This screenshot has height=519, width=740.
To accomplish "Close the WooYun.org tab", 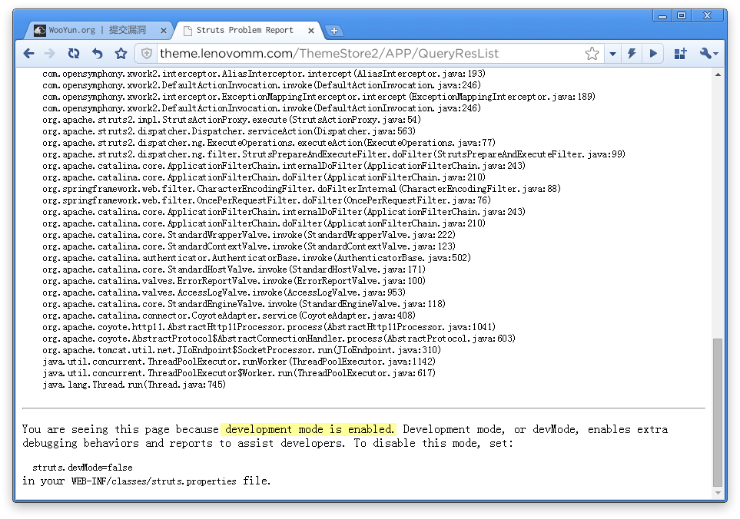I will [x=163, y=31].
